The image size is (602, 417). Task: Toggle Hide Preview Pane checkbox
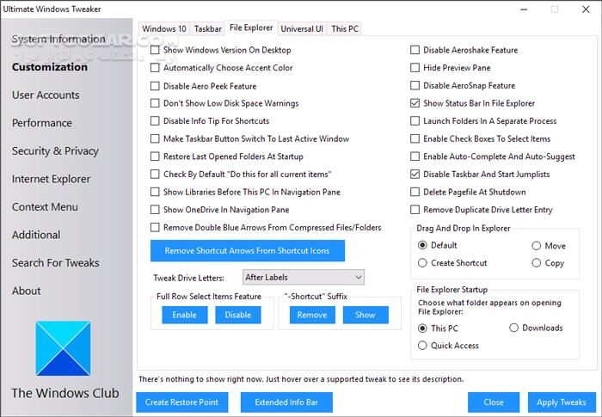tap(415, 68)
